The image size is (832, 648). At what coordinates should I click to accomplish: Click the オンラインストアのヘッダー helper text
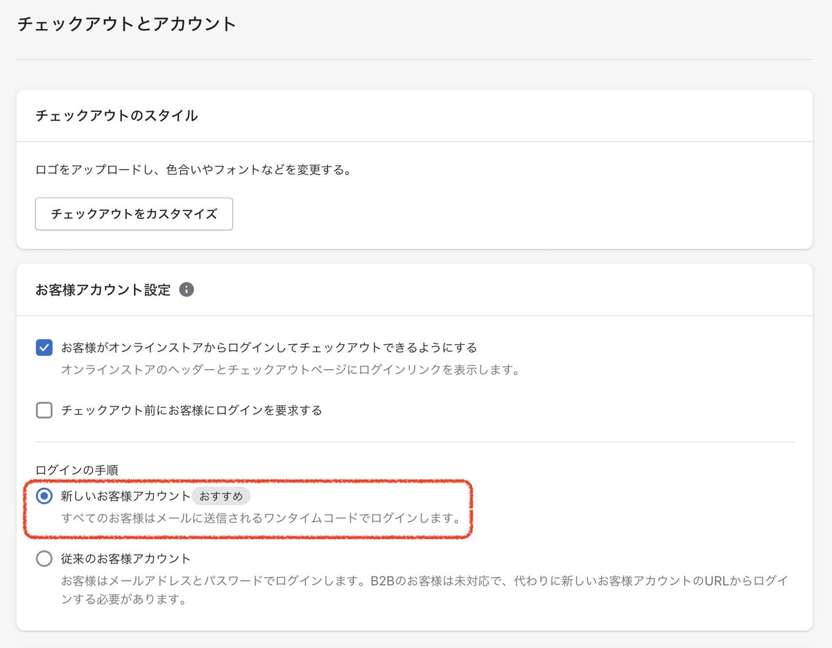tap(291, 370)
